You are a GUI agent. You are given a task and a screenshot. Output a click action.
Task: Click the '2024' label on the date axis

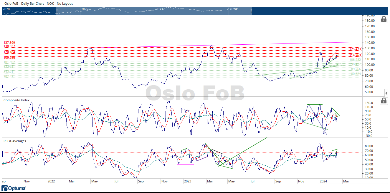tap(323, 181)
